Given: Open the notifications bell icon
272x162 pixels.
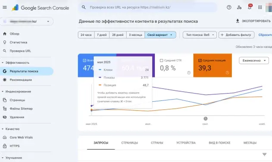Looking at the screenshot, I should 250,7.
